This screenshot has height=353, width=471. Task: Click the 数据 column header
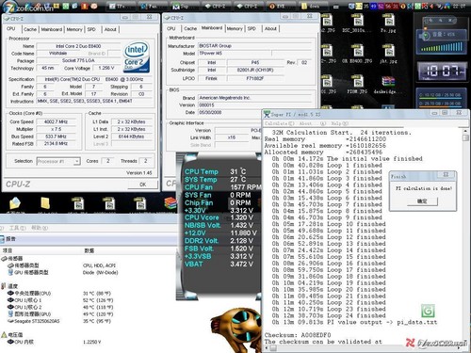click(x=89, y=250)
